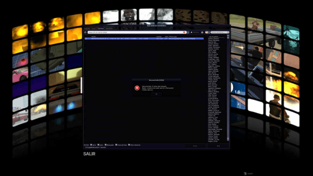Viewport: 313px width, 176px height.
Task: Click the Español language icon
Action: click(245, 174)
